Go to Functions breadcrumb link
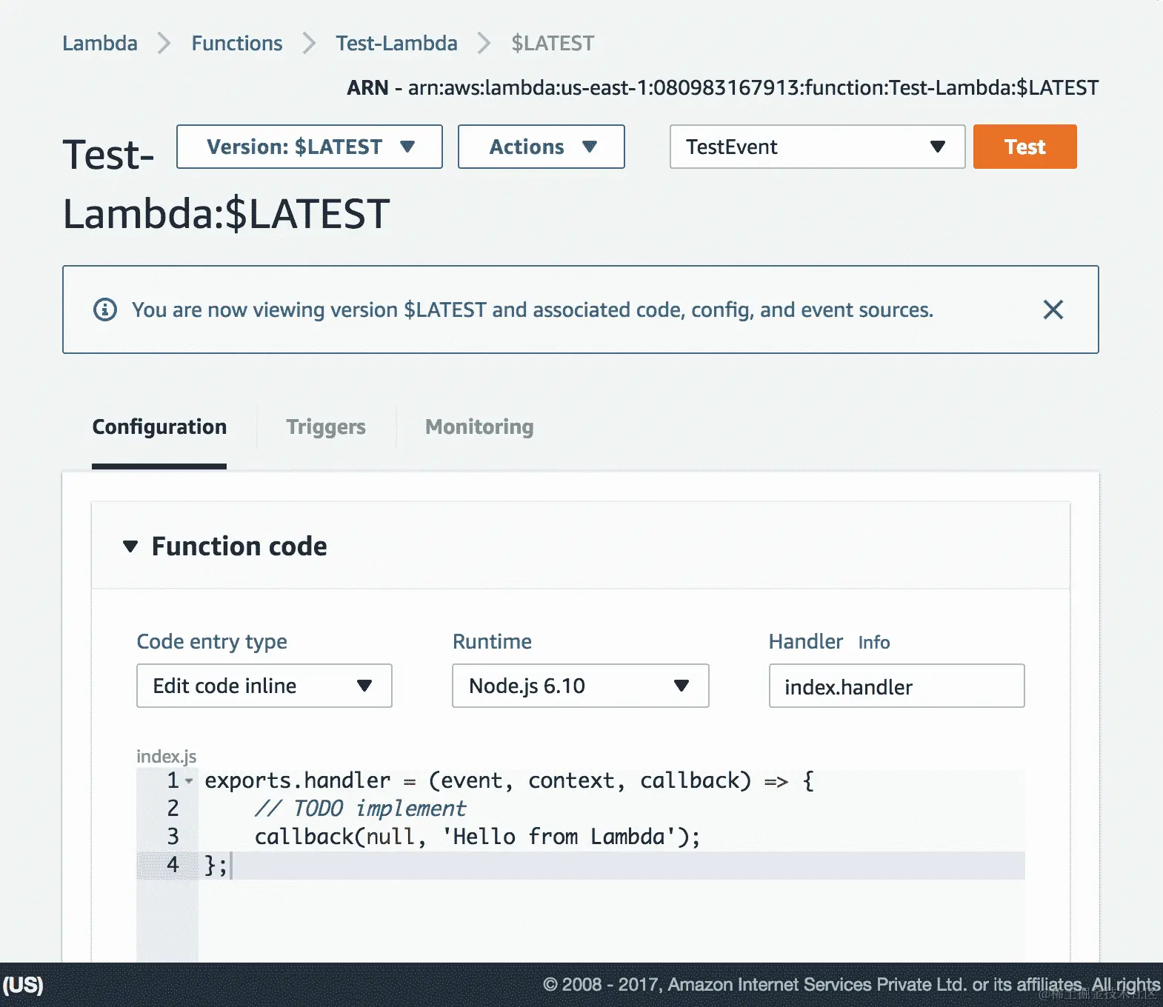The image size is (1163, 1007). pos(237,43)
